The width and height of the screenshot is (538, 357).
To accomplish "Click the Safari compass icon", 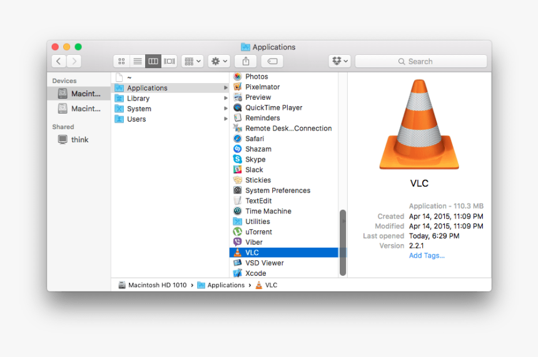I will coord(238,139).
